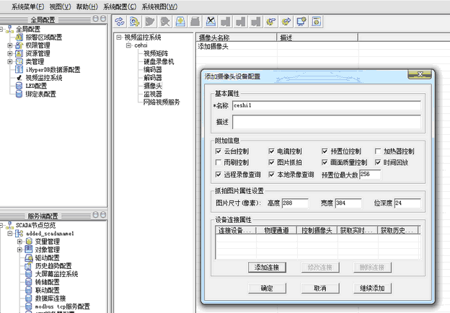This screenshot has height=313, width=450.
Task: Click the 继续添加 button
Action: point(373,288)
